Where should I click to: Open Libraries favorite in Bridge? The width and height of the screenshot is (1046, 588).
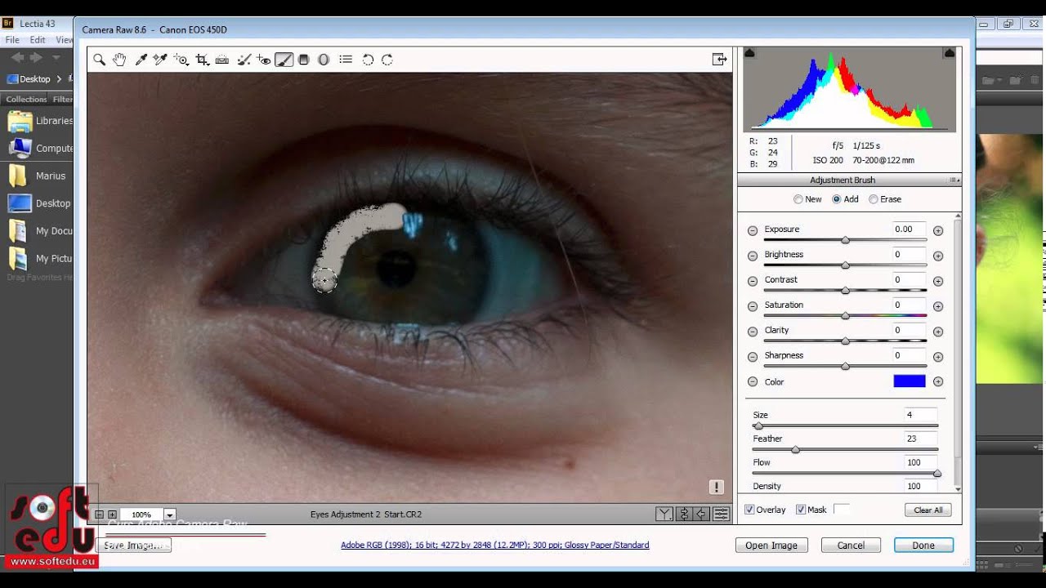click(x=39, y=121)
